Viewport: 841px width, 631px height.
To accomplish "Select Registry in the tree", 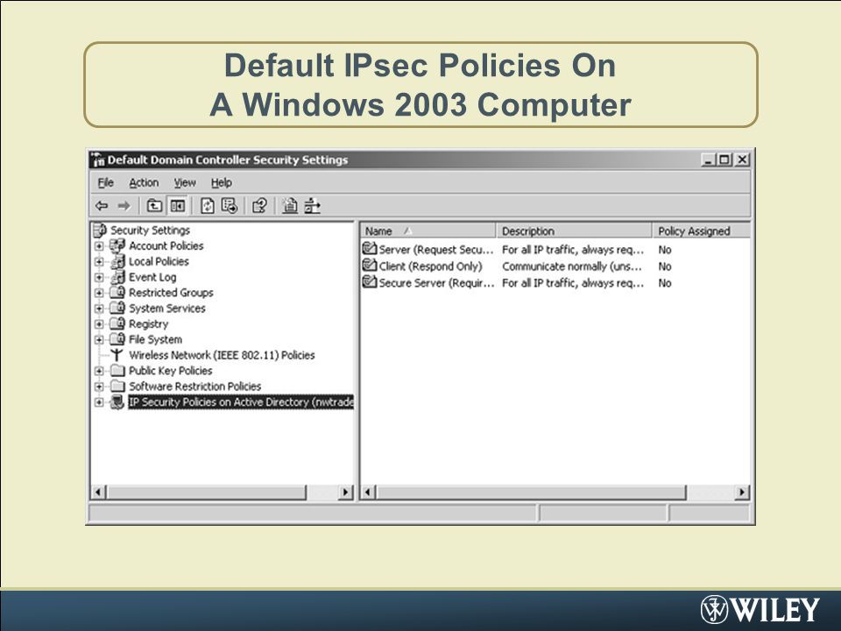I will [x=149, y=323].
